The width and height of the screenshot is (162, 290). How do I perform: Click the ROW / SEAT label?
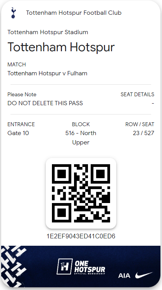(140, 124)
